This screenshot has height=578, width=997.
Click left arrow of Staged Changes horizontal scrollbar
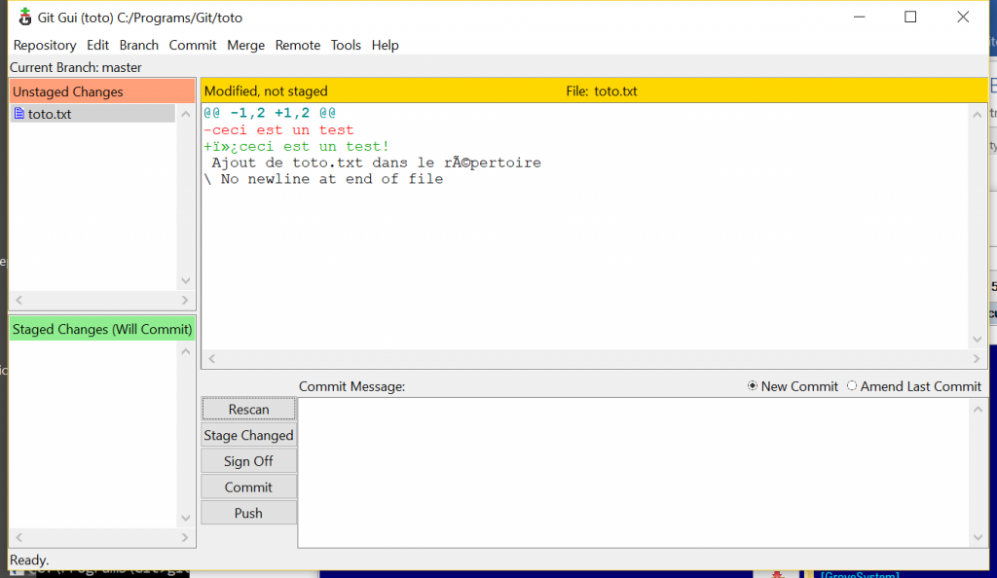(x=19, y=537)
